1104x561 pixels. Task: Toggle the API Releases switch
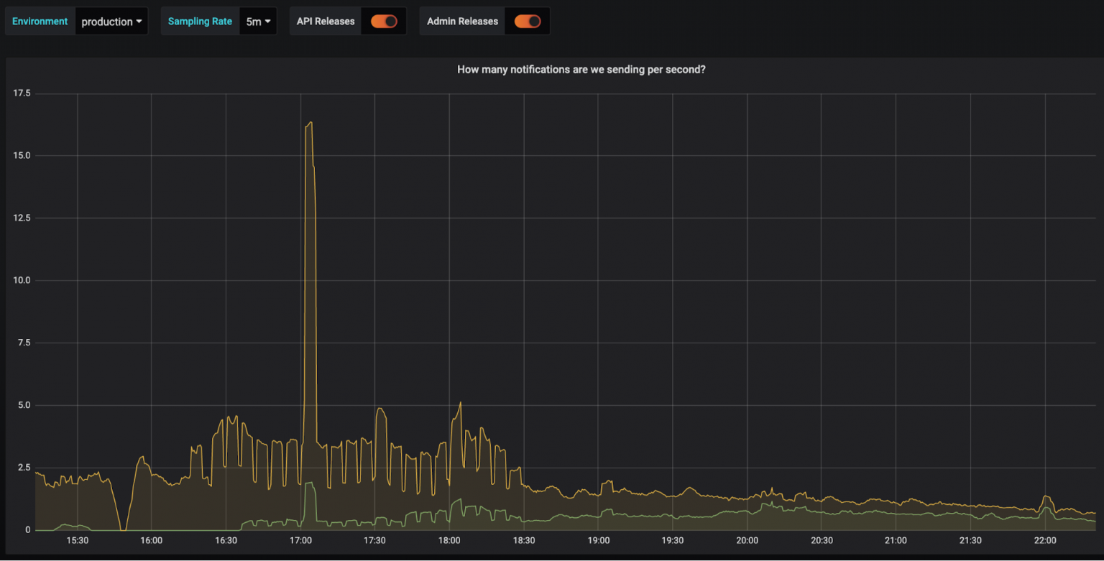[384, 22]
